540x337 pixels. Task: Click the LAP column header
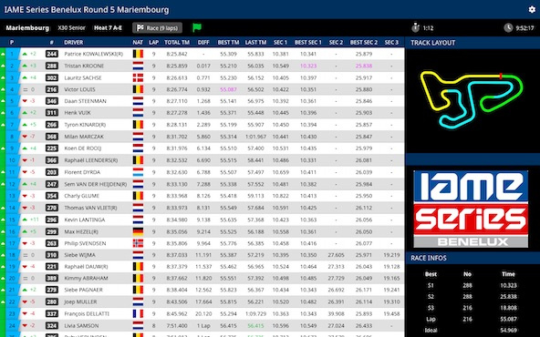[x=153, y=42]
